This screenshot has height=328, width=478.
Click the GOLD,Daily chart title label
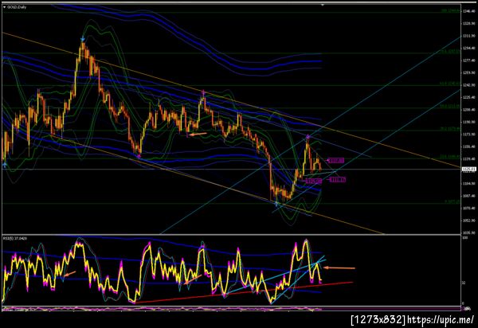tap(17, 7)
